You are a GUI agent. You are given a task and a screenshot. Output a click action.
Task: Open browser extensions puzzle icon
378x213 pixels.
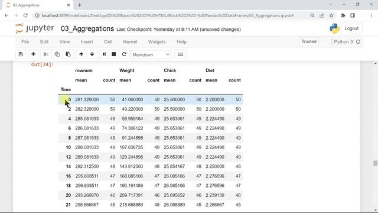(343, 15)
